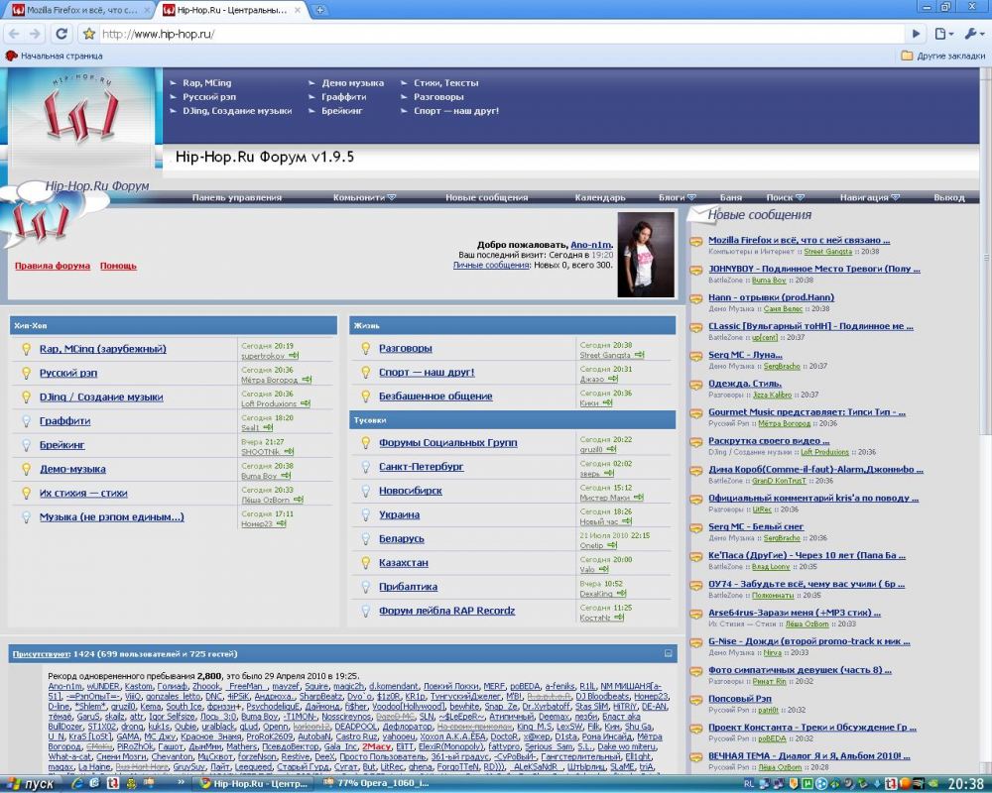The width and height of the screenshot is (992, 793).
Task: Click Присутствуют heading link
Action: coord(41,654)
